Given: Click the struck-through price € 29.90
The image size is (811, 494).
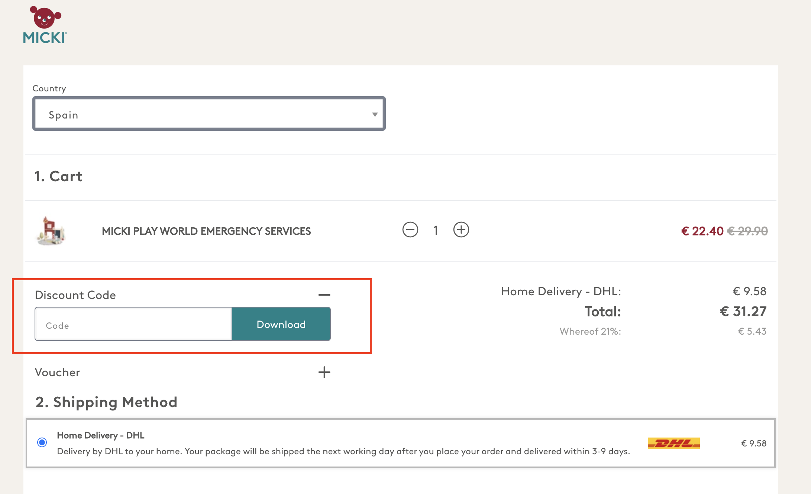Looking at the screenshot, I should 747,231.
